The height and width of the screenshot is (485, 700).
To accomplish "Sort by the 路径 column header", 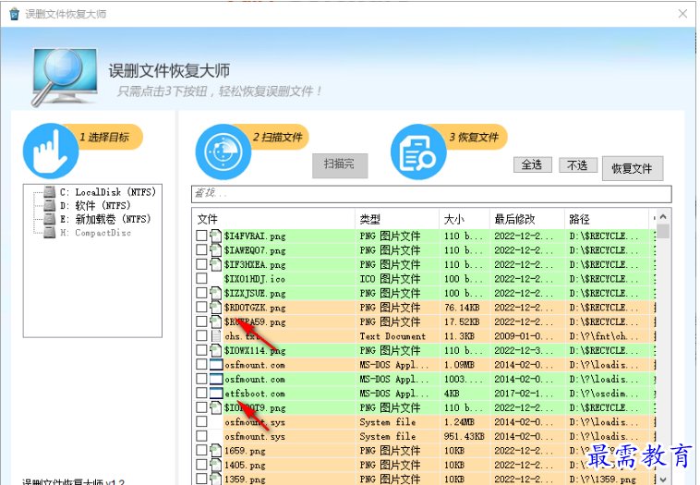I will (x=607, y=219).
